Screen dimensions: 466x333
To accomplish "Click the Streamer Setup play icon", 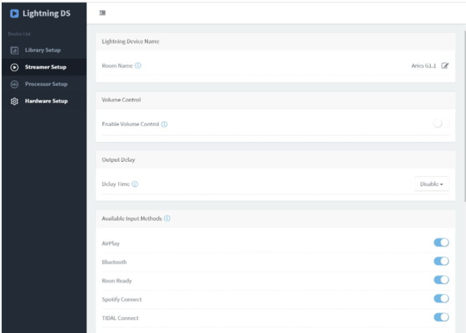I will point(14,67).
